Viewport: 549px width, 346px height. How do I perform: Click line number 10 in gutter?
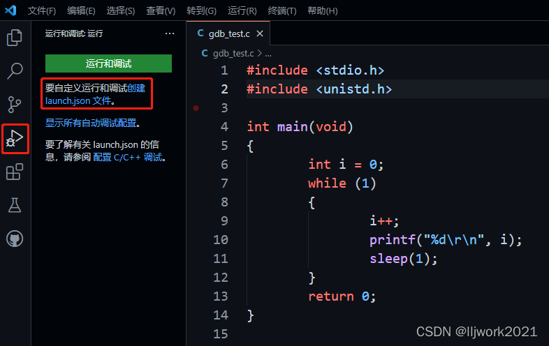click(221, 240)
